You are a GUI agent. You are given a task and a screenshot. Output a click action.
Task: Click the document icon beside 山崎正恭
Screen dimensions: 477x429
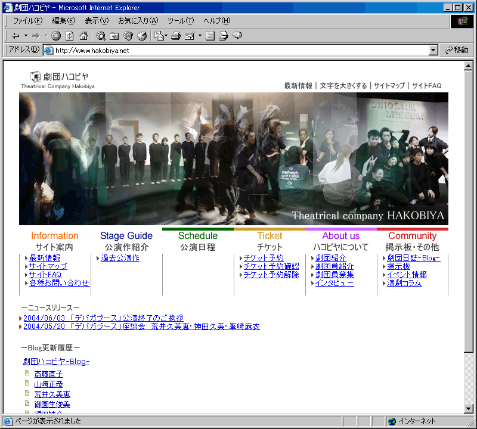[x=27, y=383]
